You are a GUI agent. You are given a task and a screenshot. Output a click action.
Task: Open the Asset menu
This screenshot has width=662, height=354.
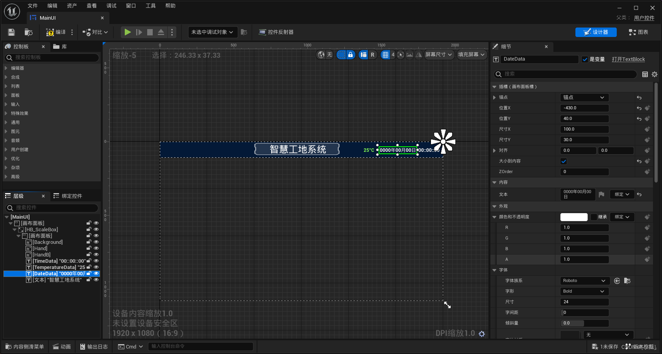(72, 6)
